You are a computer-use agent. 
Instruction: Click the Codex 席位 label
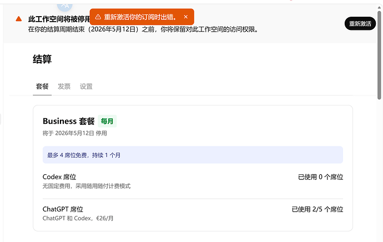pyautogui.click(x=59, y=177)
